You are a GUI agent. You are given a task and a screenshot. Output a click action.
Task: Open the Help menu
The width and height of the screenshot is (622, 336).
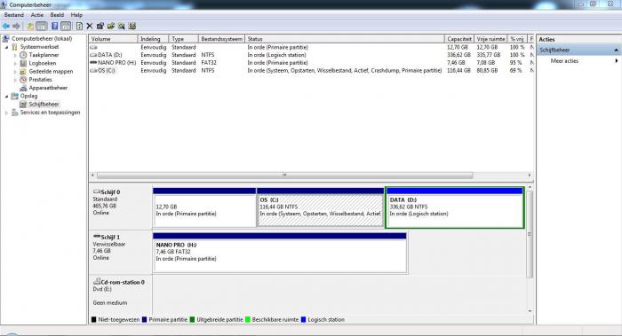pyautogui.click(x=76, y=15)
